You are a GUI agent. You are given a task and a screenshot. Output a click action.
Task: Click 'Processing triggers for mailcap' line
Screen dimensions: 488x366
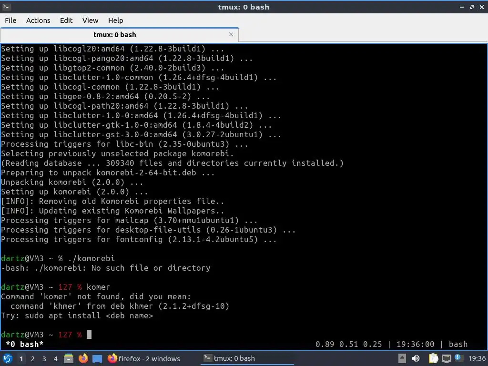(129, 220)
